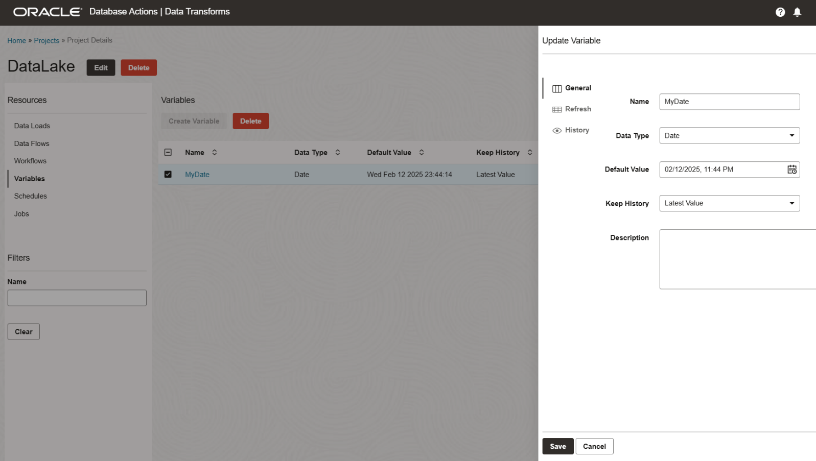Open Schedules in Resources
The height and width of the screenshot is (461, 816).
click(31, 196)
